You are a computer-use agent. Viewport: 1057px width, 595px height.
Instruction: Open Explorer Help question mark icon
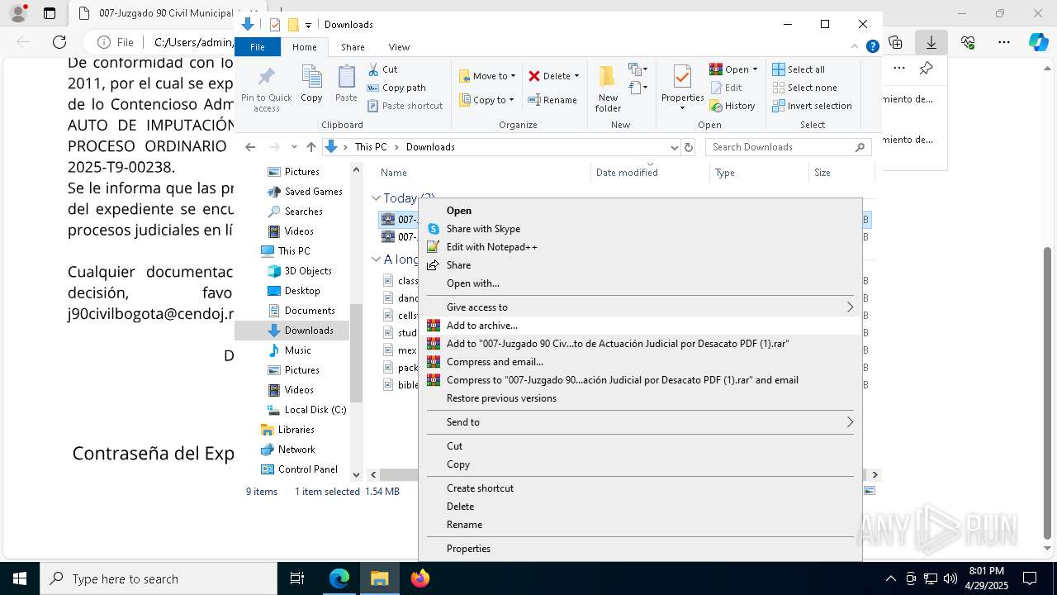[872, 47]
